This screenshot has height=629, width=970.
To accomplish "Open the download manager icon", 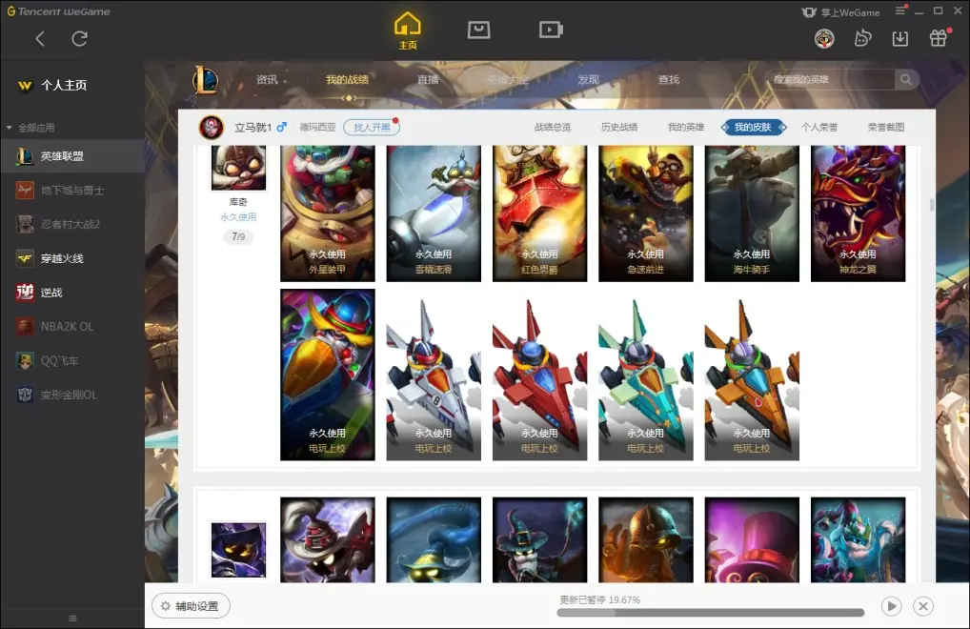I will tap(900, 39).
